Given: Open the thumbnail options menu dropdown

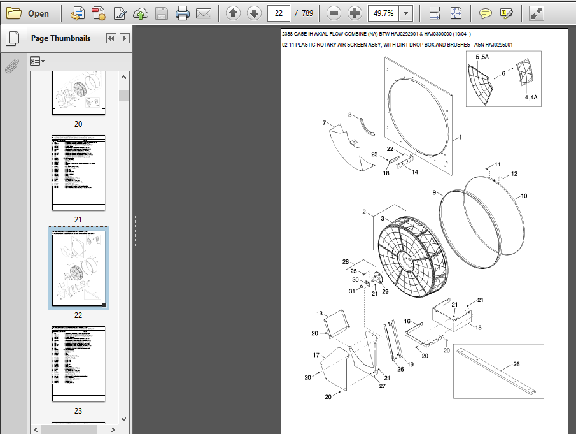Looking at the screenshot, I should coord(38,61).
